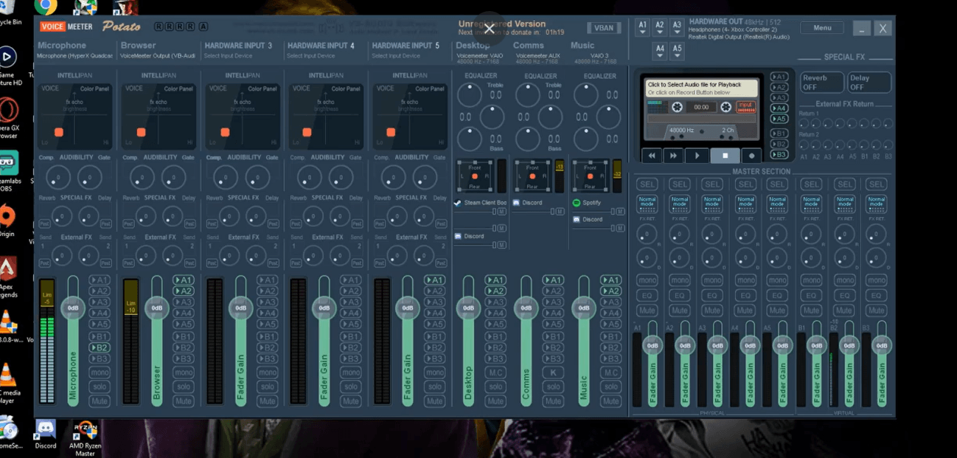This screenshot has width=957, height=458.
Task: Click the Desktop strip Front/Rear panner
Action: point(476,176)
